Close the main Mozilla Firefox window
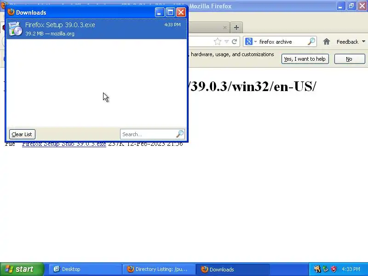 coord(362,6)
